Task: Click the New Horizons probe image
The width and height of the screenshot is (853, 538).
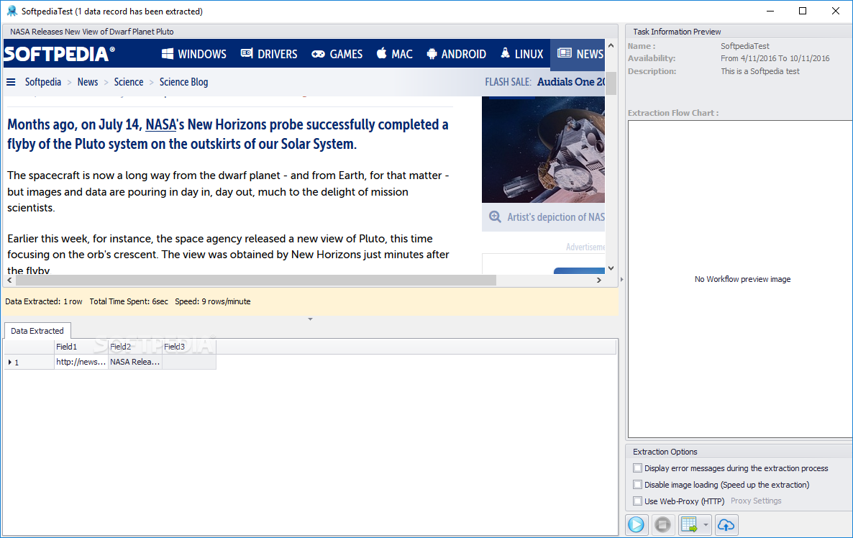Action: (x=543, y=150)
